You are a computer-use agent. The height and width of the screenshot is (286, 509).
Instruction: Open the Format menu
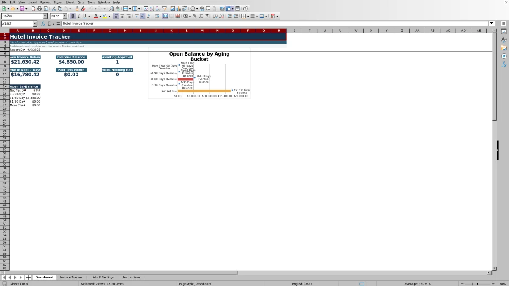click(x=45, y=2)
